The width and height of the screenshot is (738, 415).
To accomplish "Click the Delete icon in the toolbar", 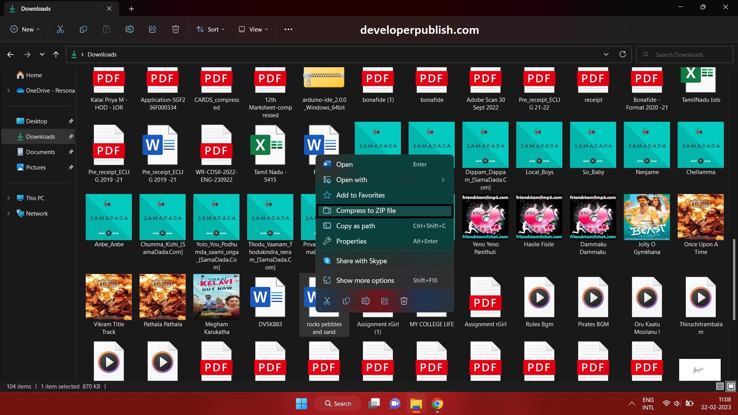I will click(x=175, y=29).
